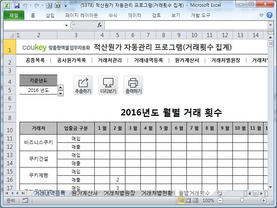Viewport: 277px width, 208px height.
Task: Zoom out with the minus button
Action: tap(220, 201)
